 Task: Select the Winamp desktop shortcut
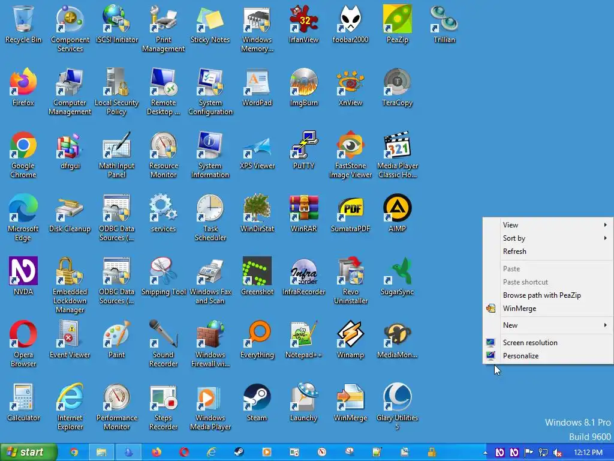(x=350, y=340)
